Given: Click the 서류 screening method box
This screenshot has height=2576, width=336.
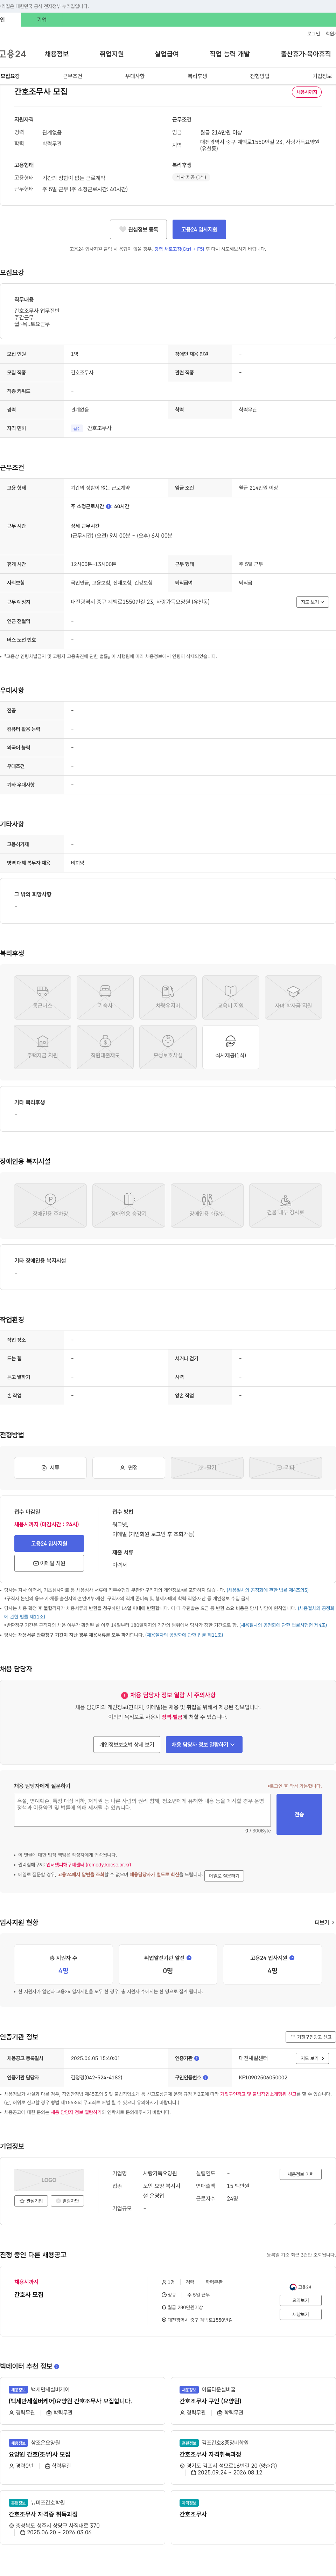Looking at the screenshot, I should click(x=50, y=1467).
